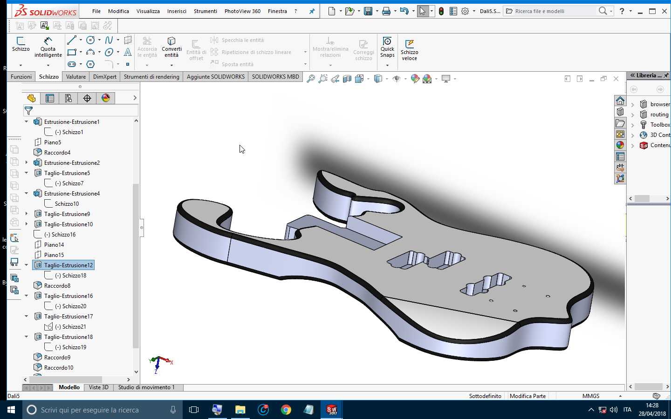
Task: Select the Ellipse sketch tool
Action: coord(109,52)
